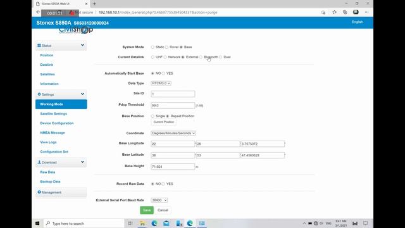Open a new browser tab
Image resolution: width=405 pixels, height=228 pixels.
(94, 4)
